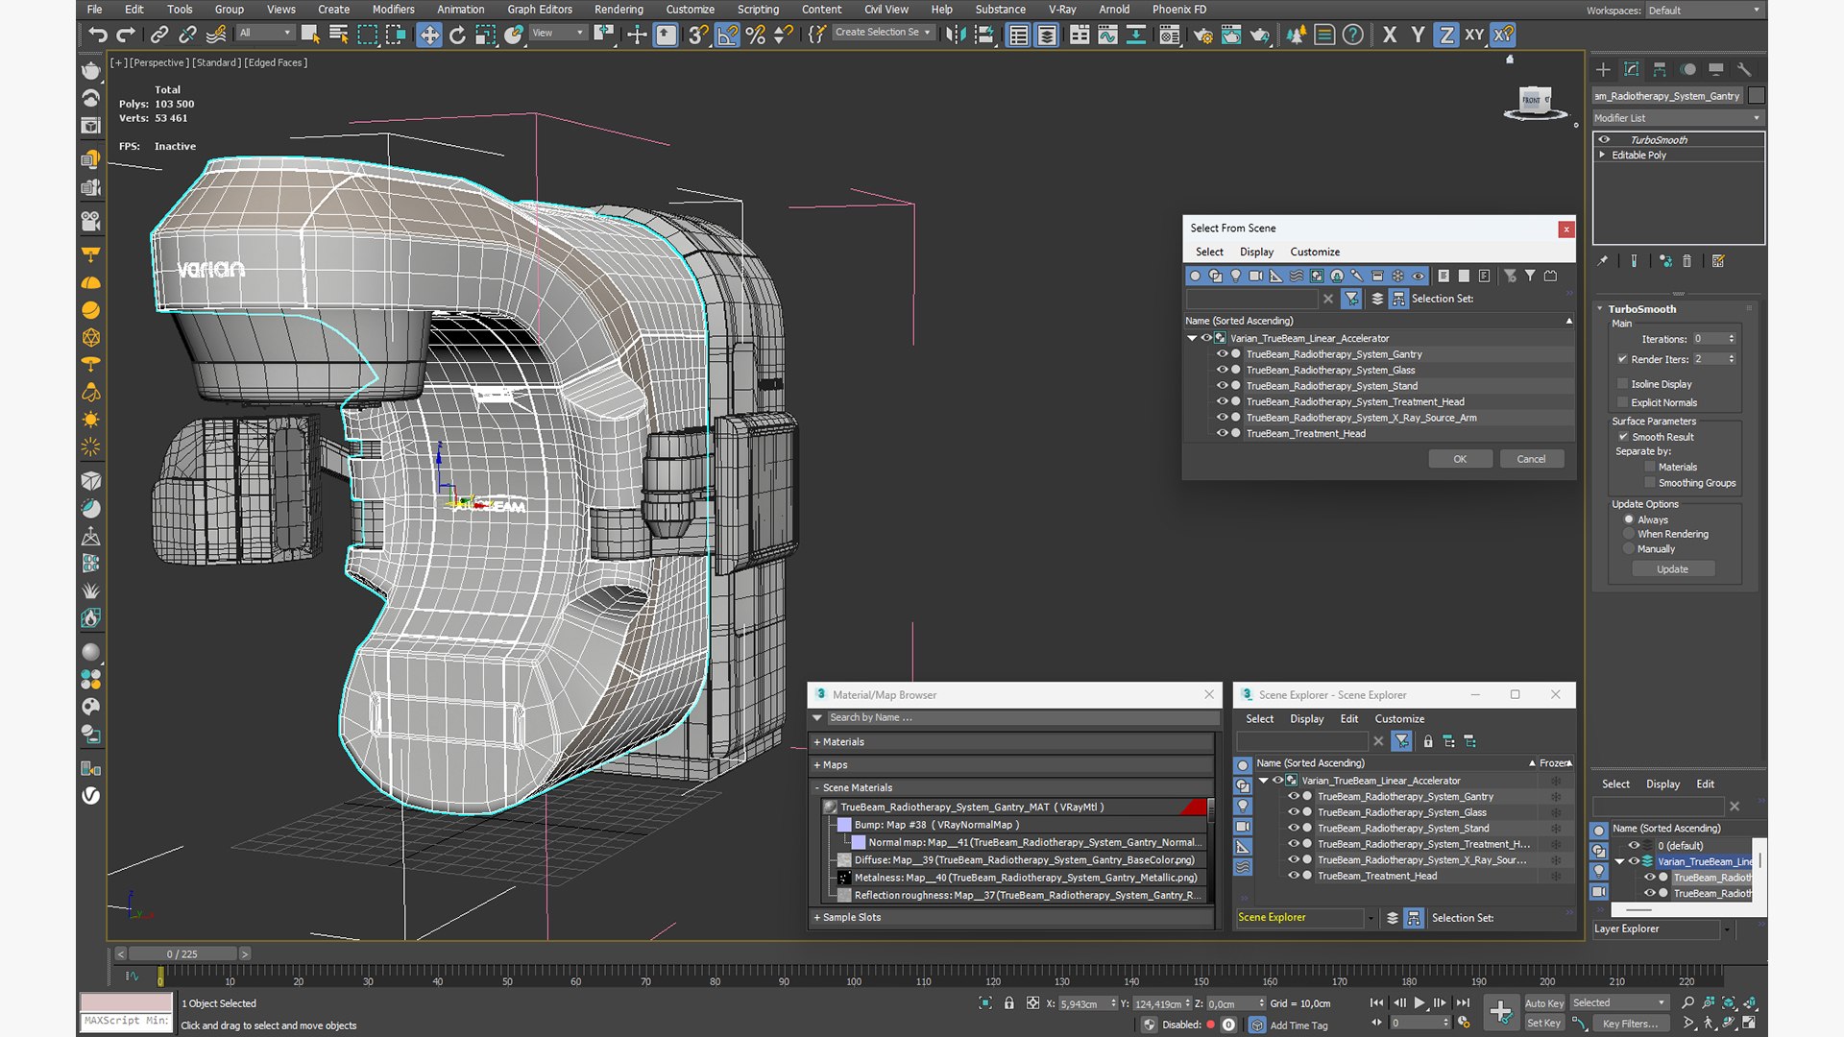Restrict transform to the XY plane
The image size is (1844, 1037).
1474,36
